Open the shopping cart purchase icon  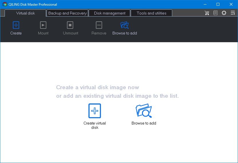pos(207,13)
